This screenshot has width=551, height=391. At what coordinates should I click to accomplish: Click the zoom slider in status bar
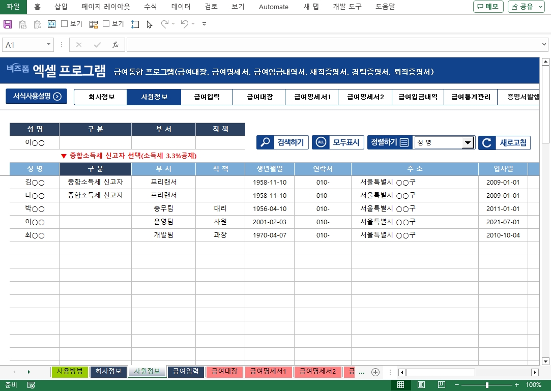487,385
